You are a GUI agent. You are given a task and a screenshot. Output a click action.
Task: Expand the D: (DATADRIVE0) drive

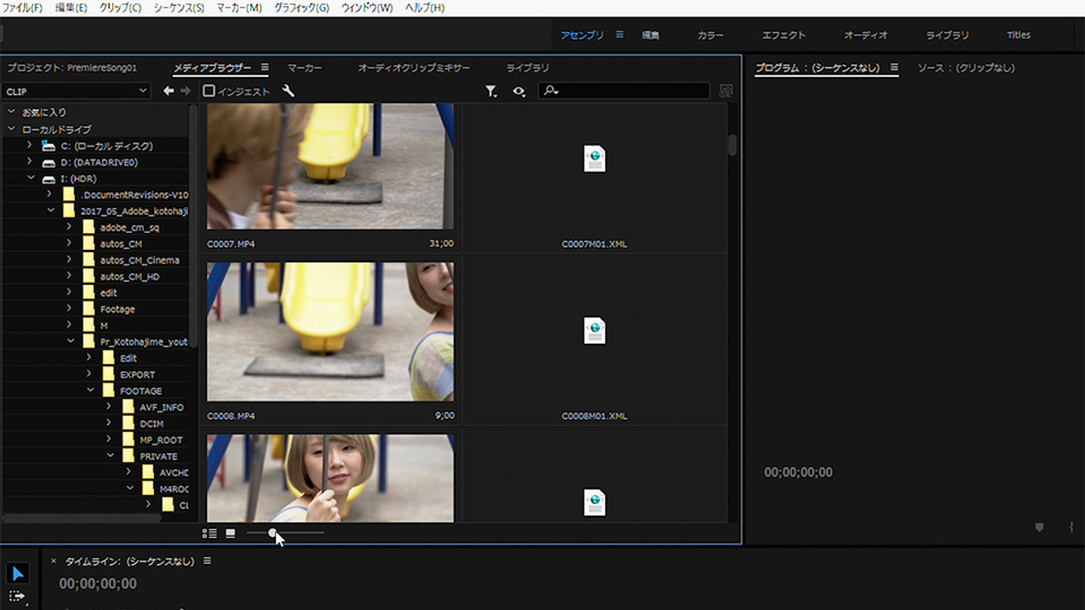tap(29, 162)
